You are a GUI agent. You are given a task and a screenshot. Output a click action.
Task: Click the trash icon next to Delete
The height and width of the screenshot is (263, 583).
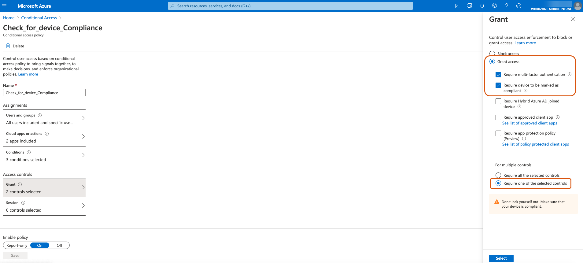(8, 46)
